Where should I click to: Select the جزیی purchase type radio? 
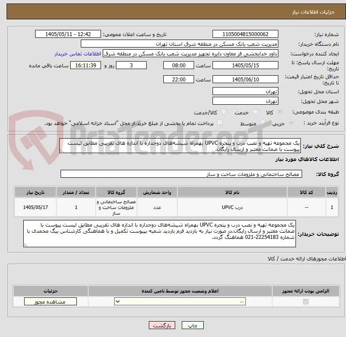[x=291, y=122]
